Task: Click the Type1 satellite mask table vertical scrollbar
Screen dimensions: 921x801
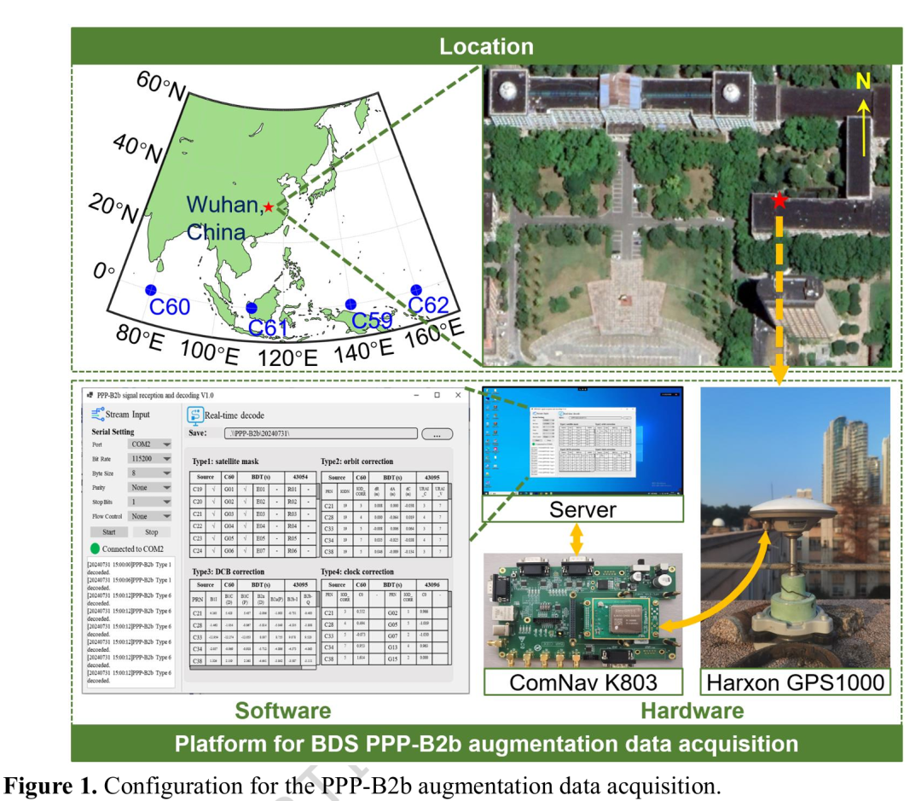Action: (318, 520)
